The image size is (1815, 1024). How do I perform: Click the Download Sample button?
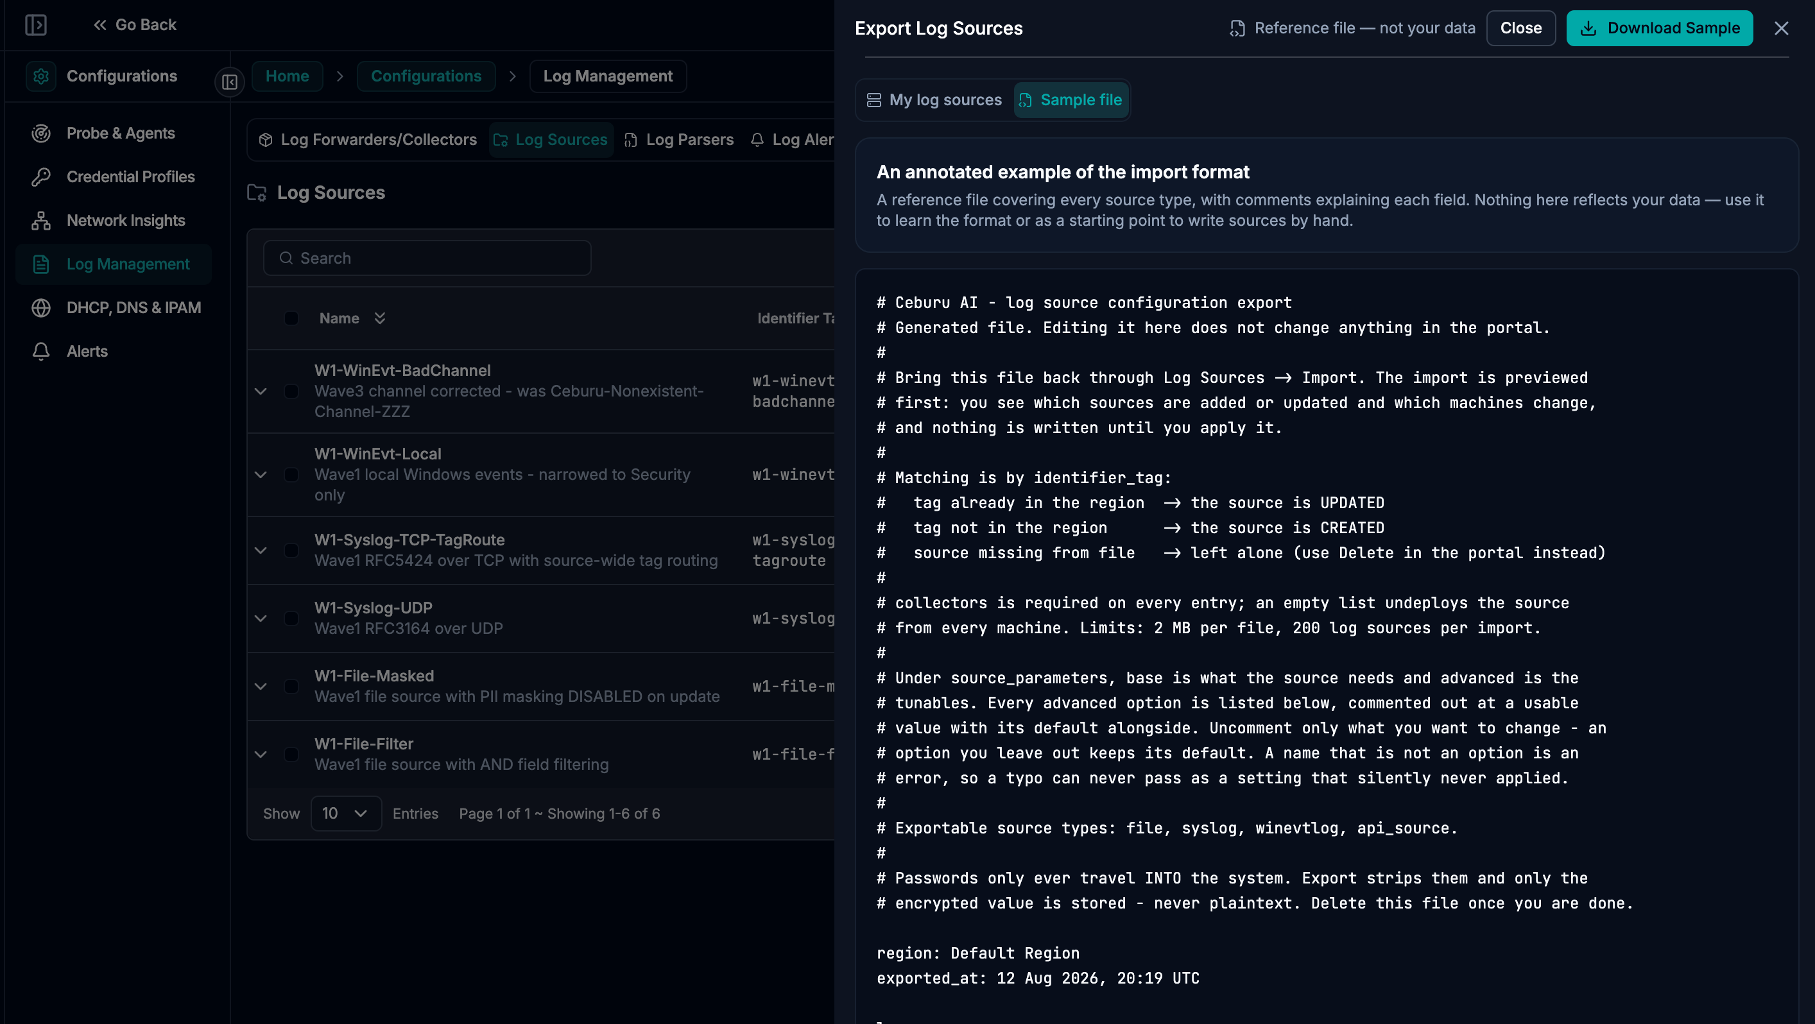point(1659,28)
